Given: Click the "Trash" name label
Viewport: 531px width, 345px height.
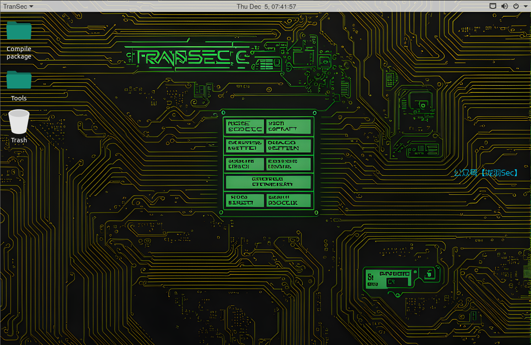Looking at the screenshot, I should (x=19, y=140).
